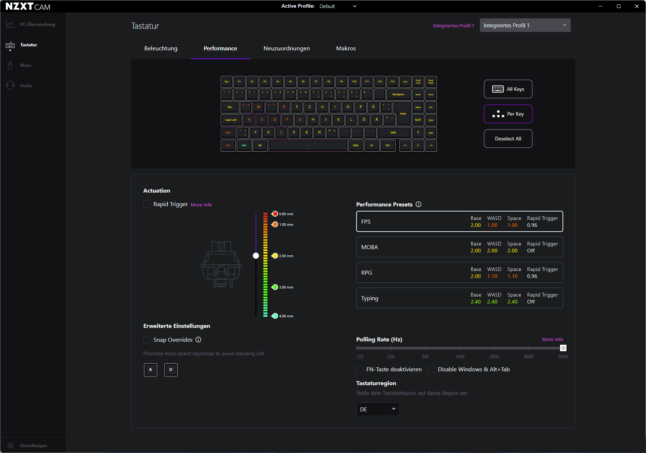Click the 3.00 mm green actuation marker
This screenshot has width=646, height=453.
click(275, 287)
